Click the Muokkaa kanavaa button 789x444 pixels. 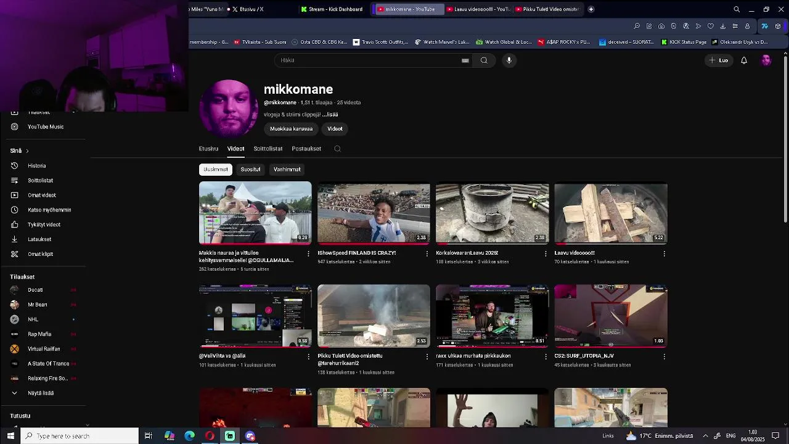[291, 129]
